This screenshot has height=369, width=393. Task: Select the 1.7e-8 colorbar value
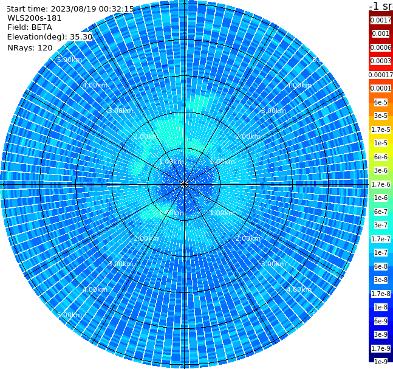pos(381,294)
